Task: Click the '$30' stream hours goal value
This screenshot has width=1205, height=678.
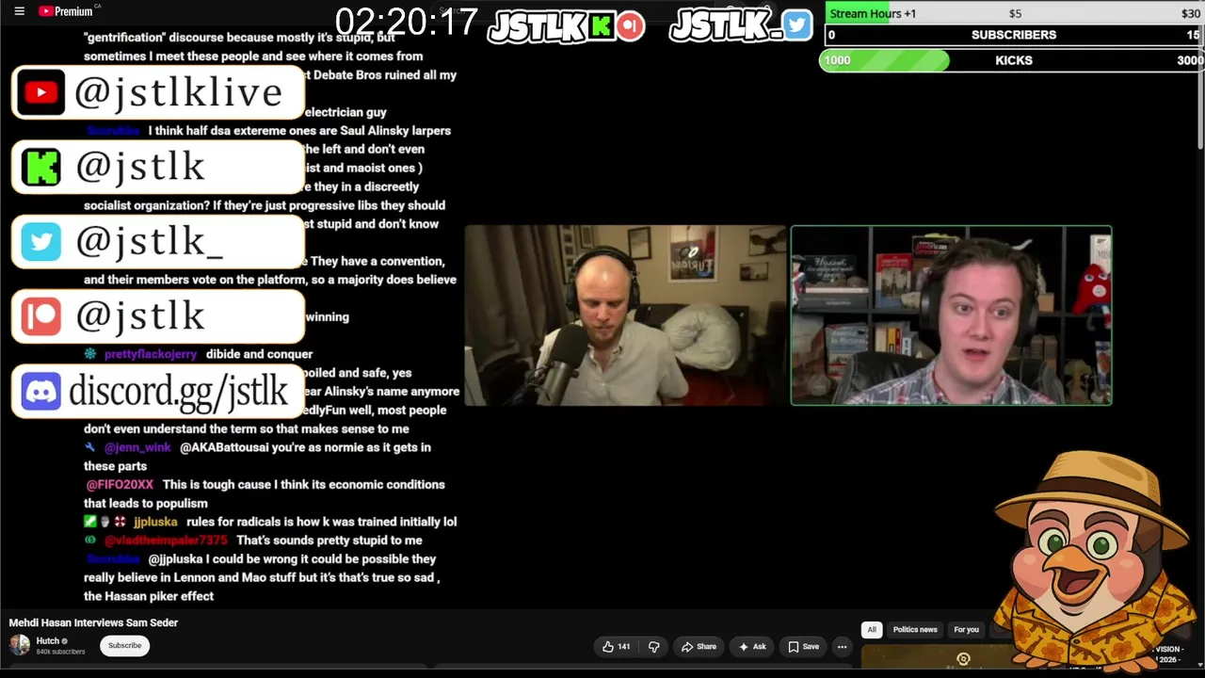Action: pos(1191,13)
